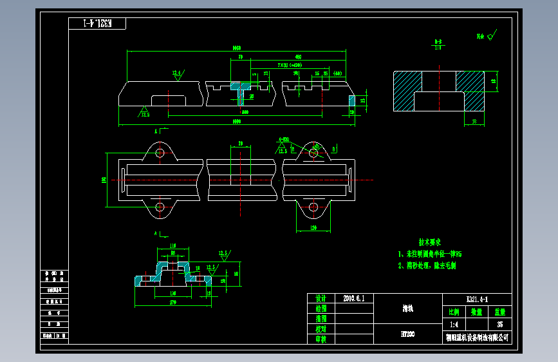Click drawing number 'E321.4-1' in title block
Screen dimensions: 558x362
[477, 300]
